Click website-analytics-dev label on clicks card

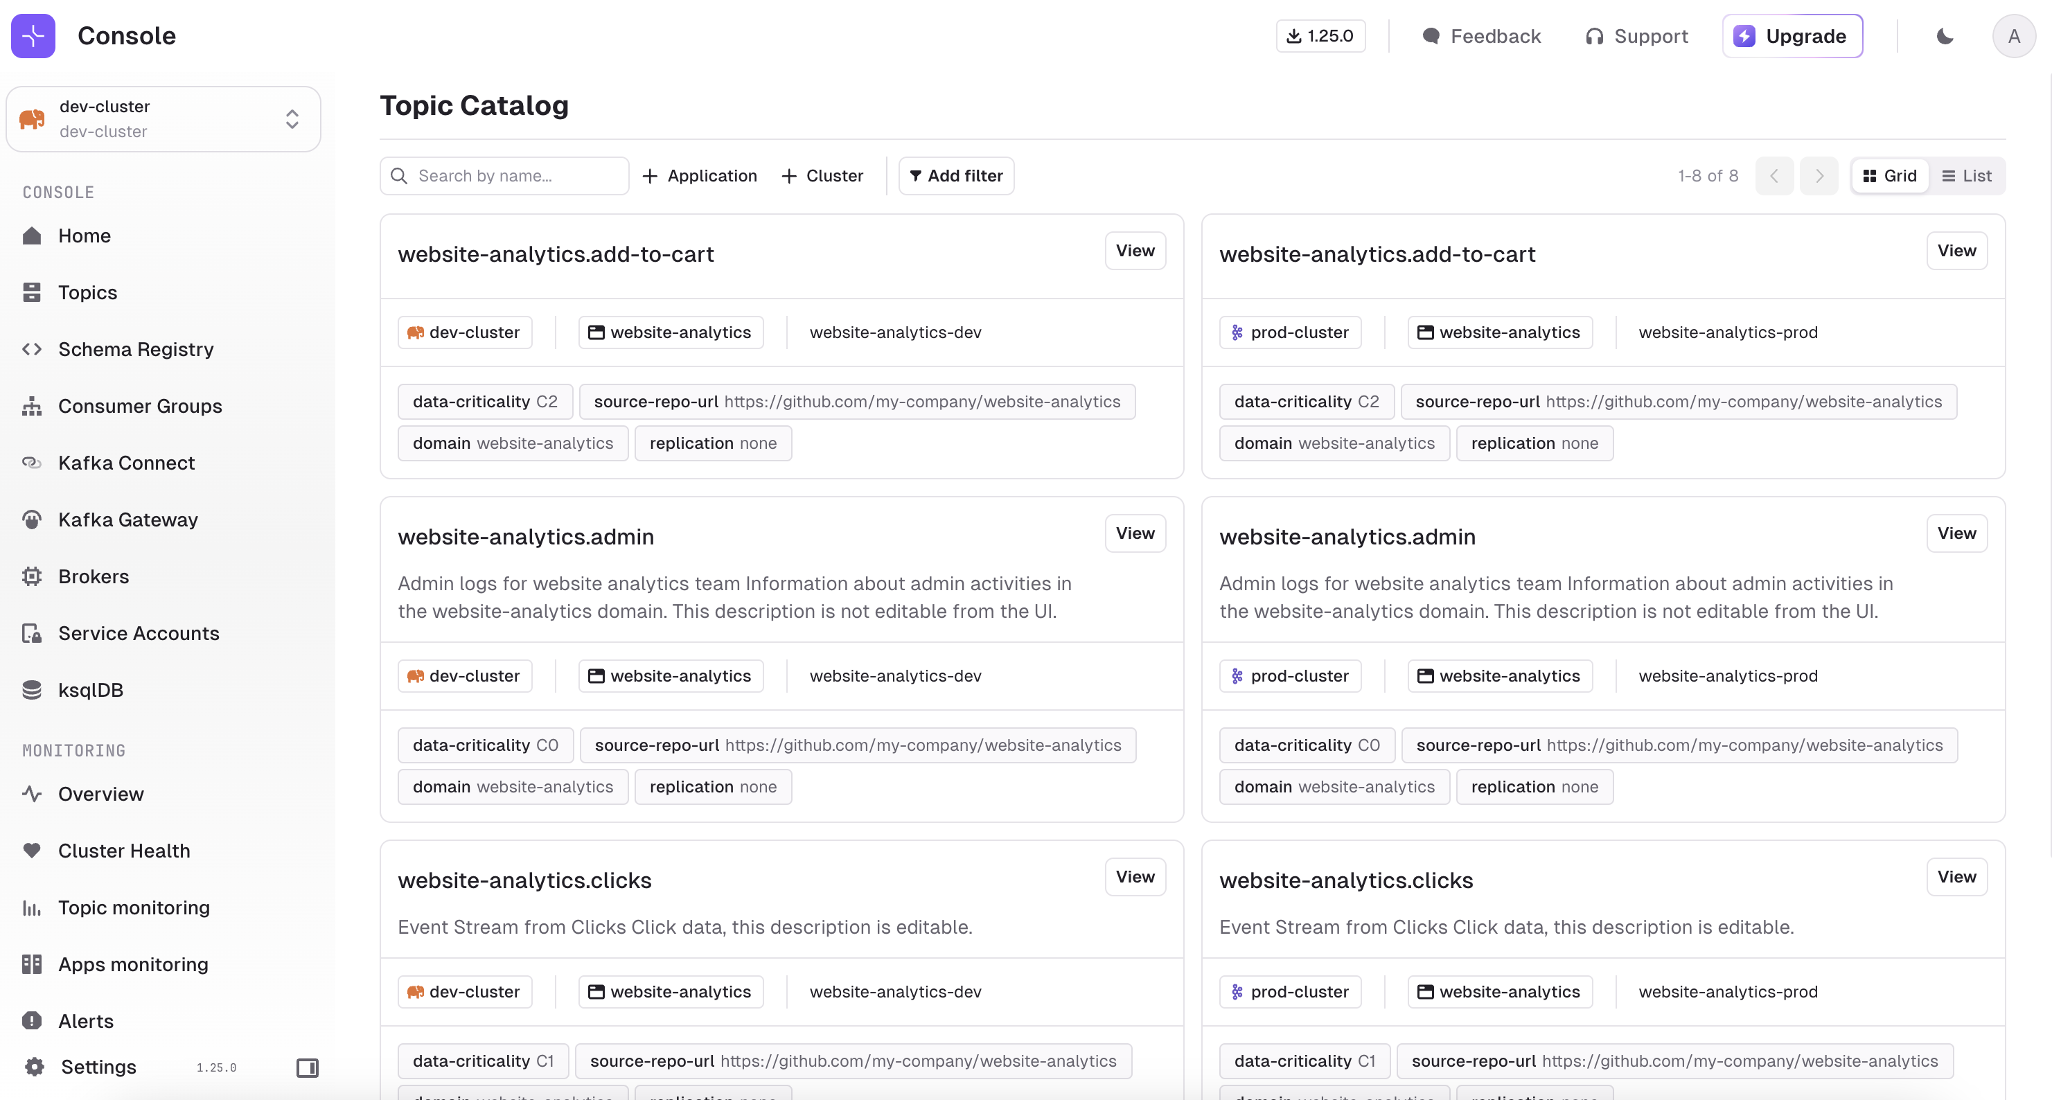895,992
